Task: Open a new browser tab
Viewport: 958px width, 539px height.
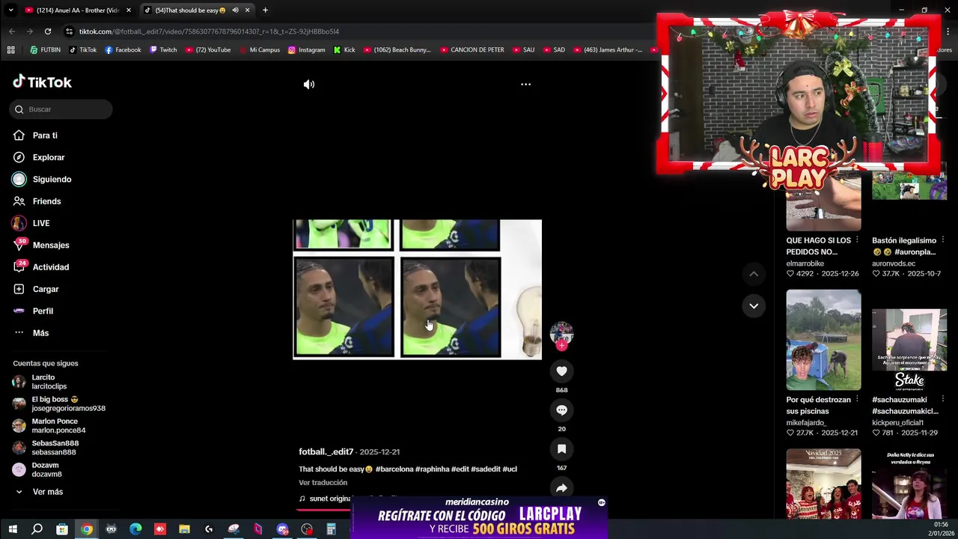Action: (x=265, y=10)
